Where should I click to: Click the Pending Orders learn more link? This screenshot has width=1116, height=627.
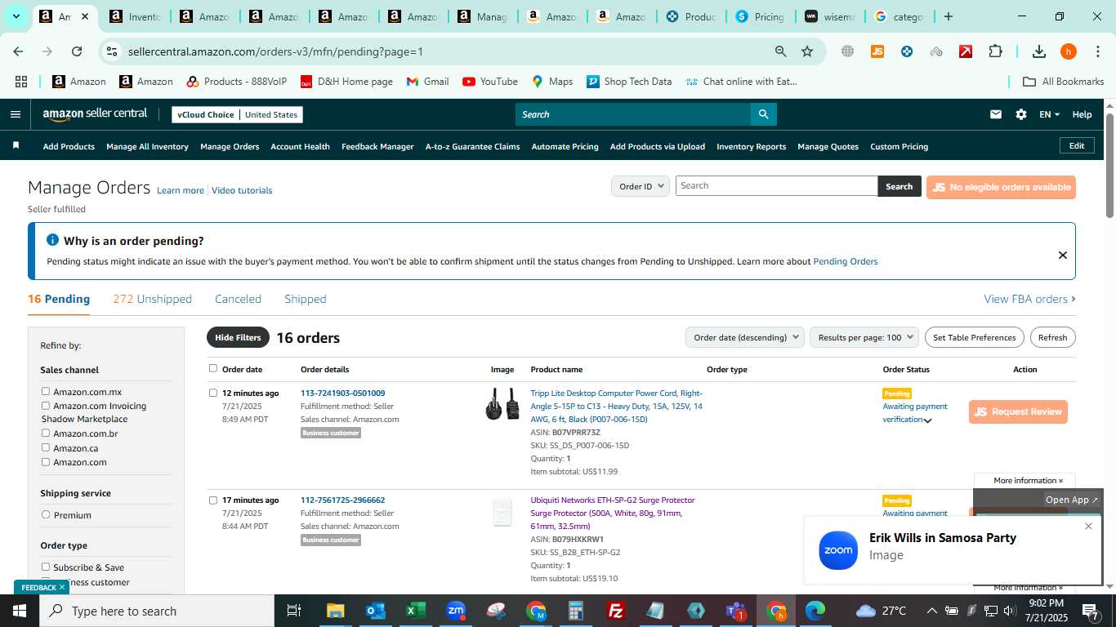coord(846,261)
